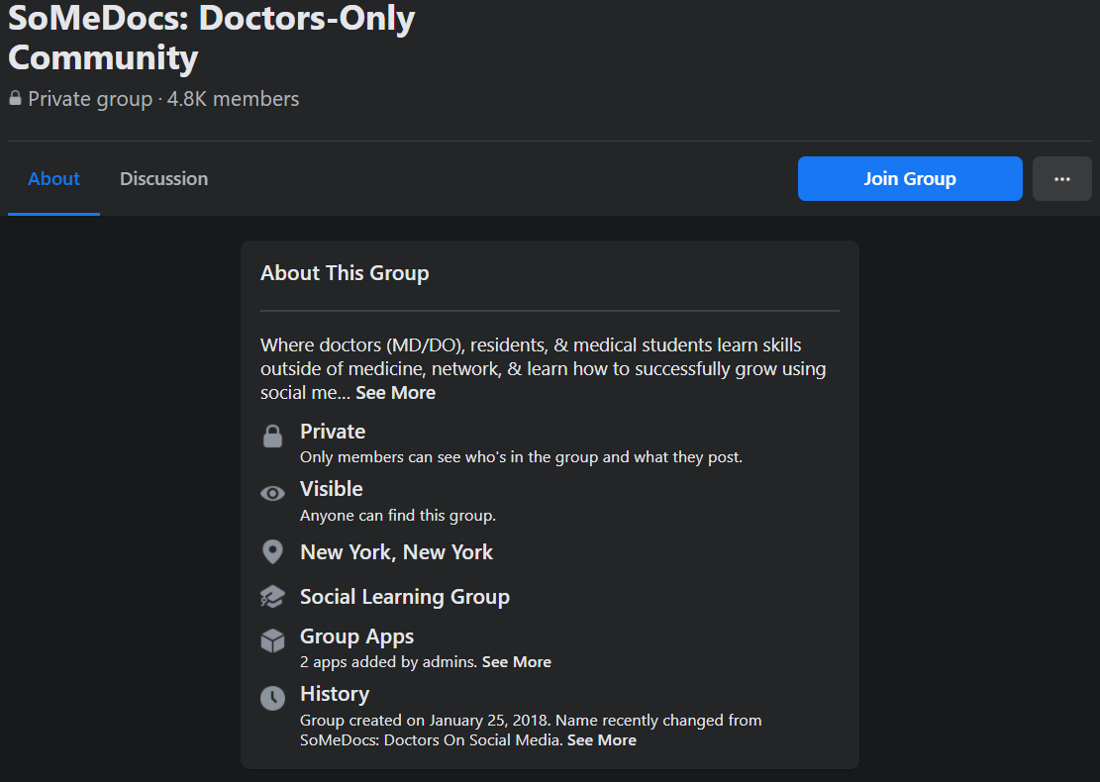1100x782 pixels.
Task: Click the History clock icon
Action: click(272, 698)
